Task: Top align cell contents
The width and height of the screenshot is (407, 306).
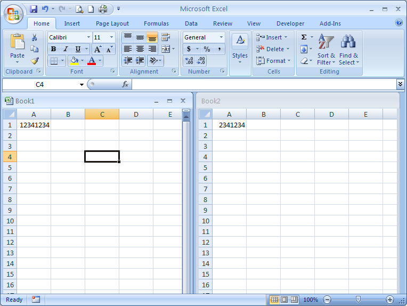Action: click(127, 37)
